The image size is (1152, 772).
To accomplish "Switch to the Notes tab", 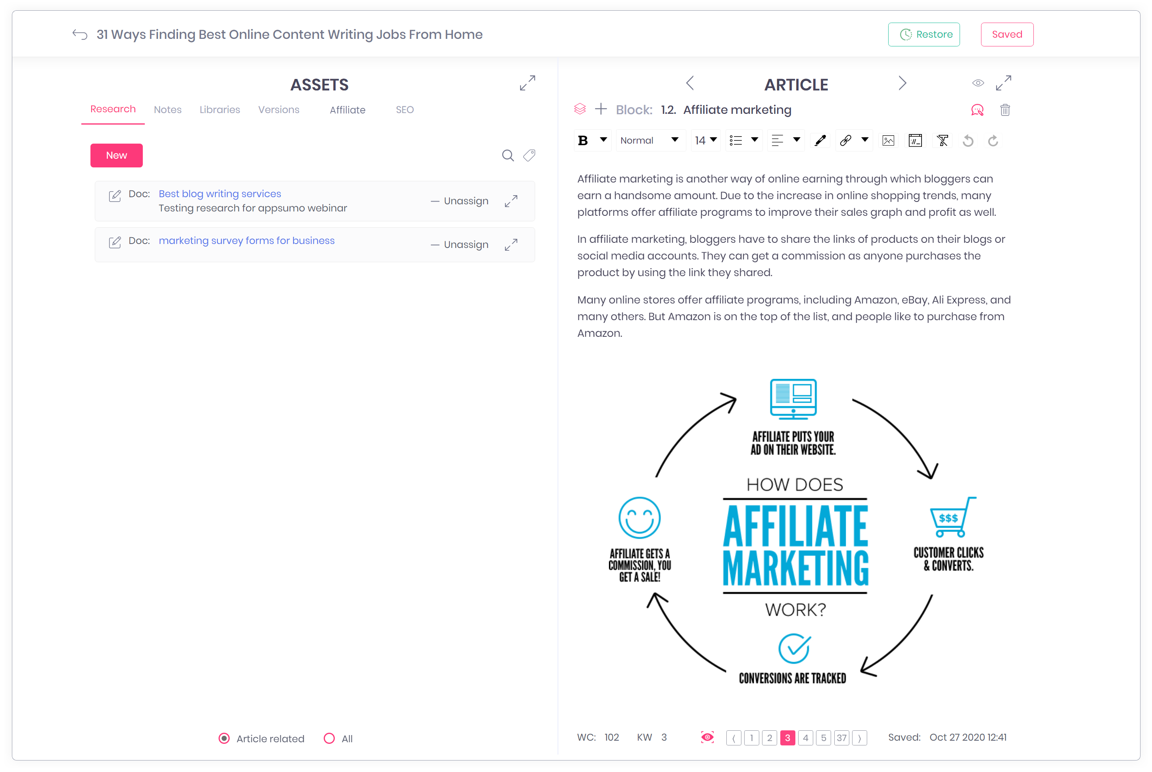I will [x=167, y=110].
